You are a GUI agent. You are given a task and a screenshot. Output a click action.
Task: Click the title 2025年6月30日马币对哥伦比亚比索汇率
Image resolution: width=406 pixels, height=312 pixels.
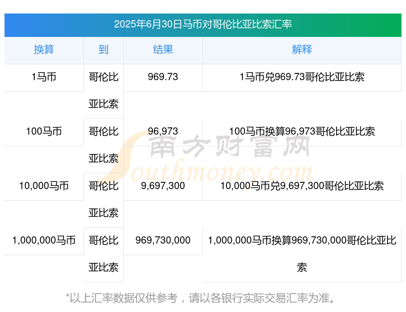pos(203,25)
